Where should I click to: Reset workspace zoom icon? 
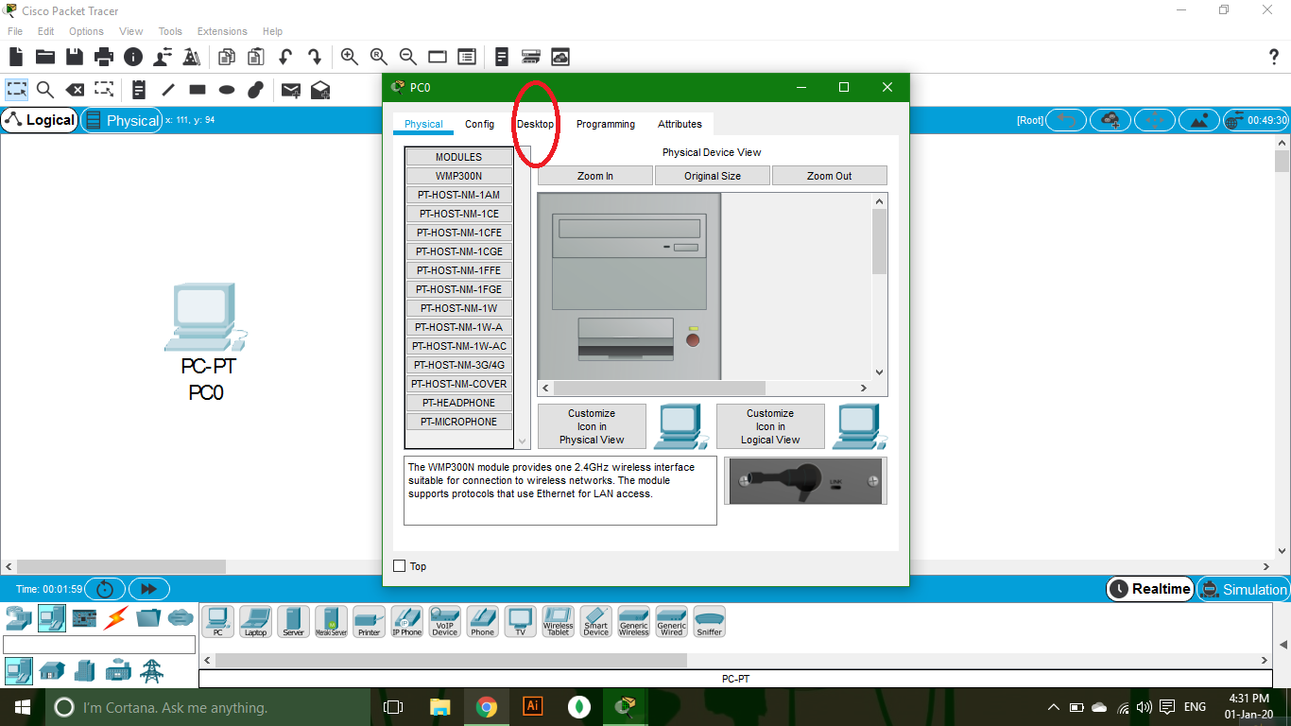379,57
